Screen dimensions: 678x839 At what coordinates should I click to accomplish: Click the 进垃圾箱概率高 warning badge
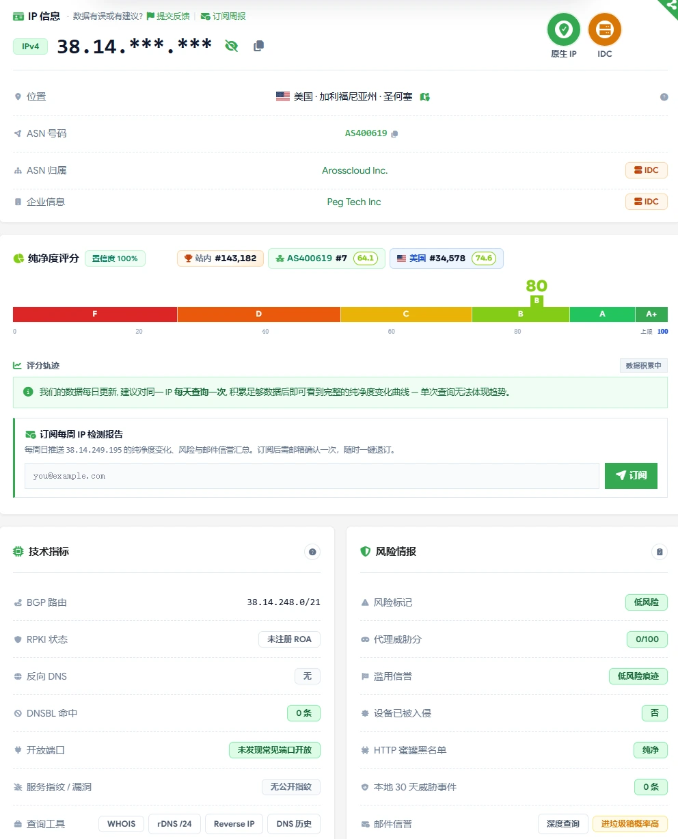click(x=630, y=824)
